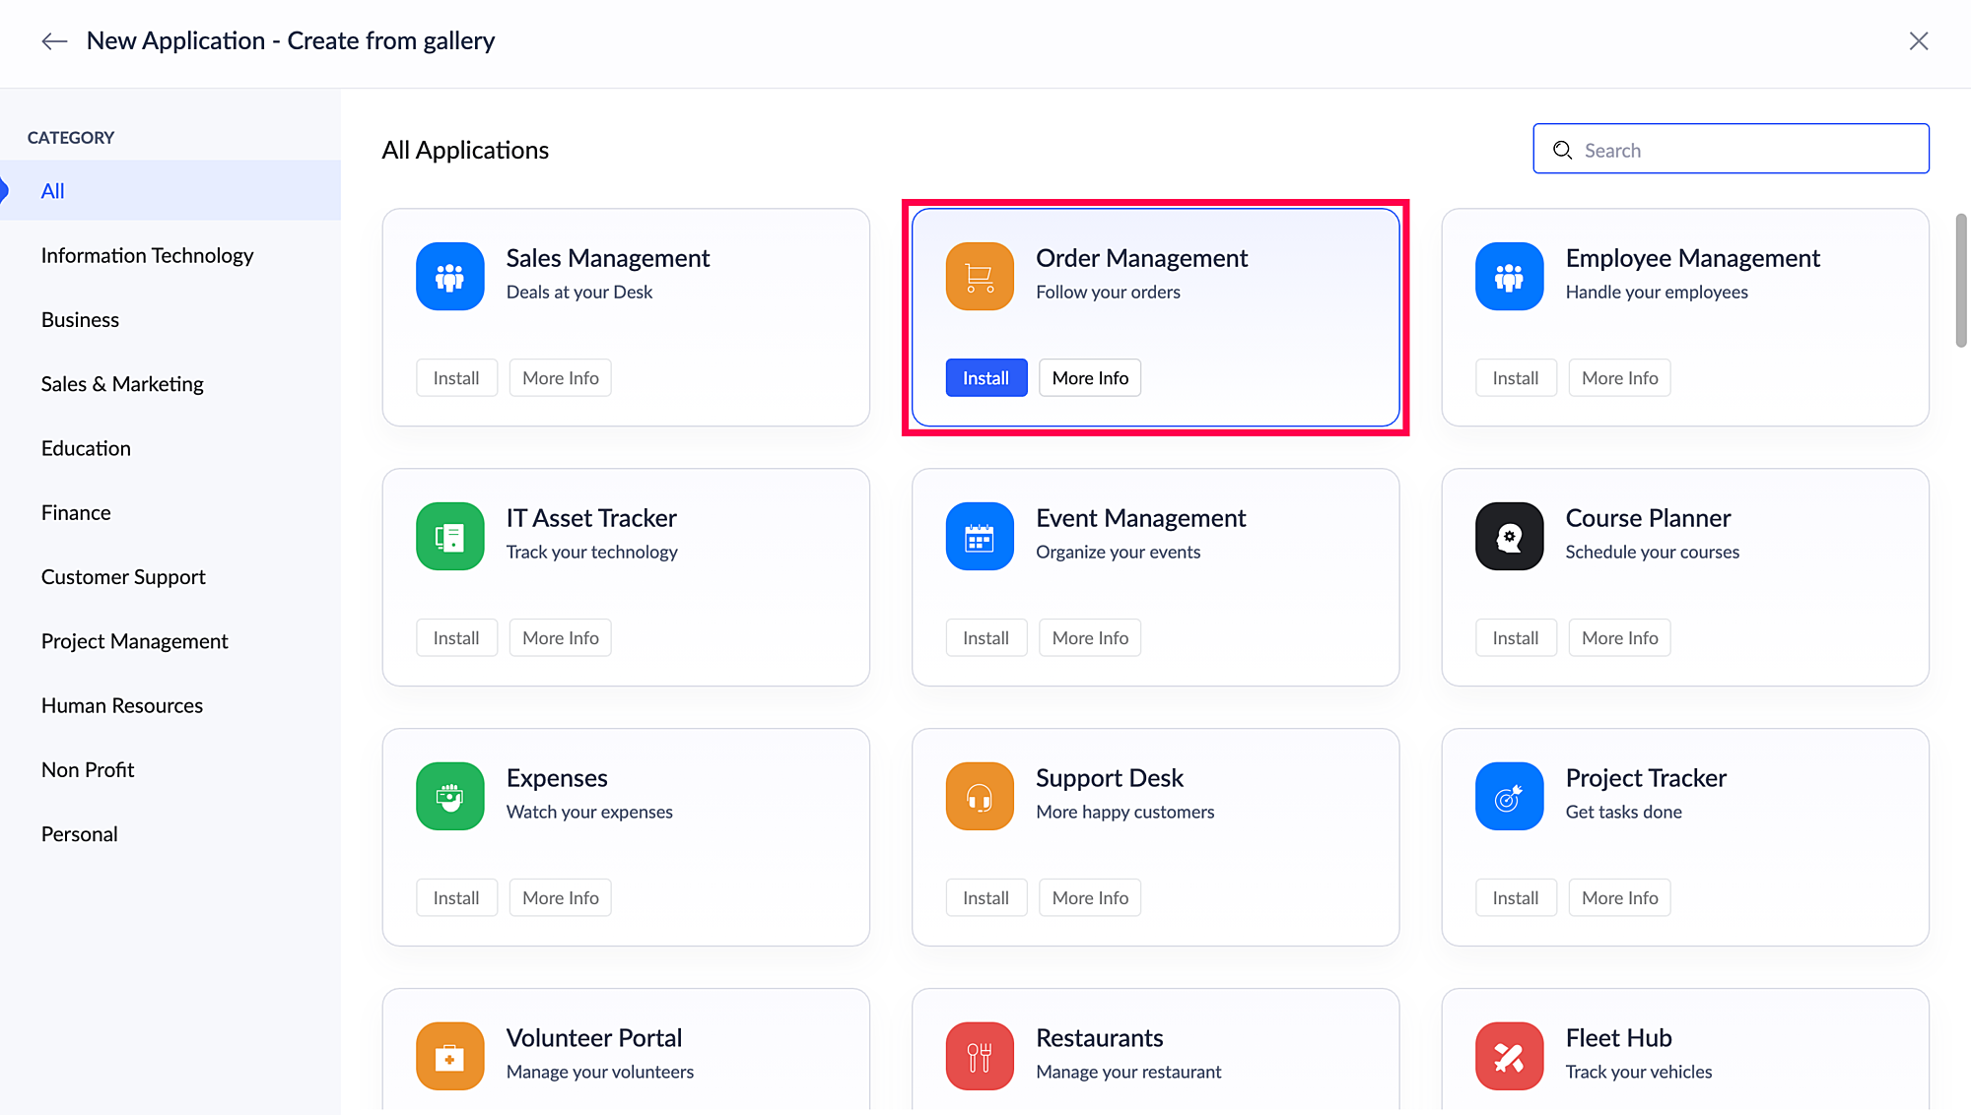
Task: Install the Order Management application
Action: click(985, 378)
